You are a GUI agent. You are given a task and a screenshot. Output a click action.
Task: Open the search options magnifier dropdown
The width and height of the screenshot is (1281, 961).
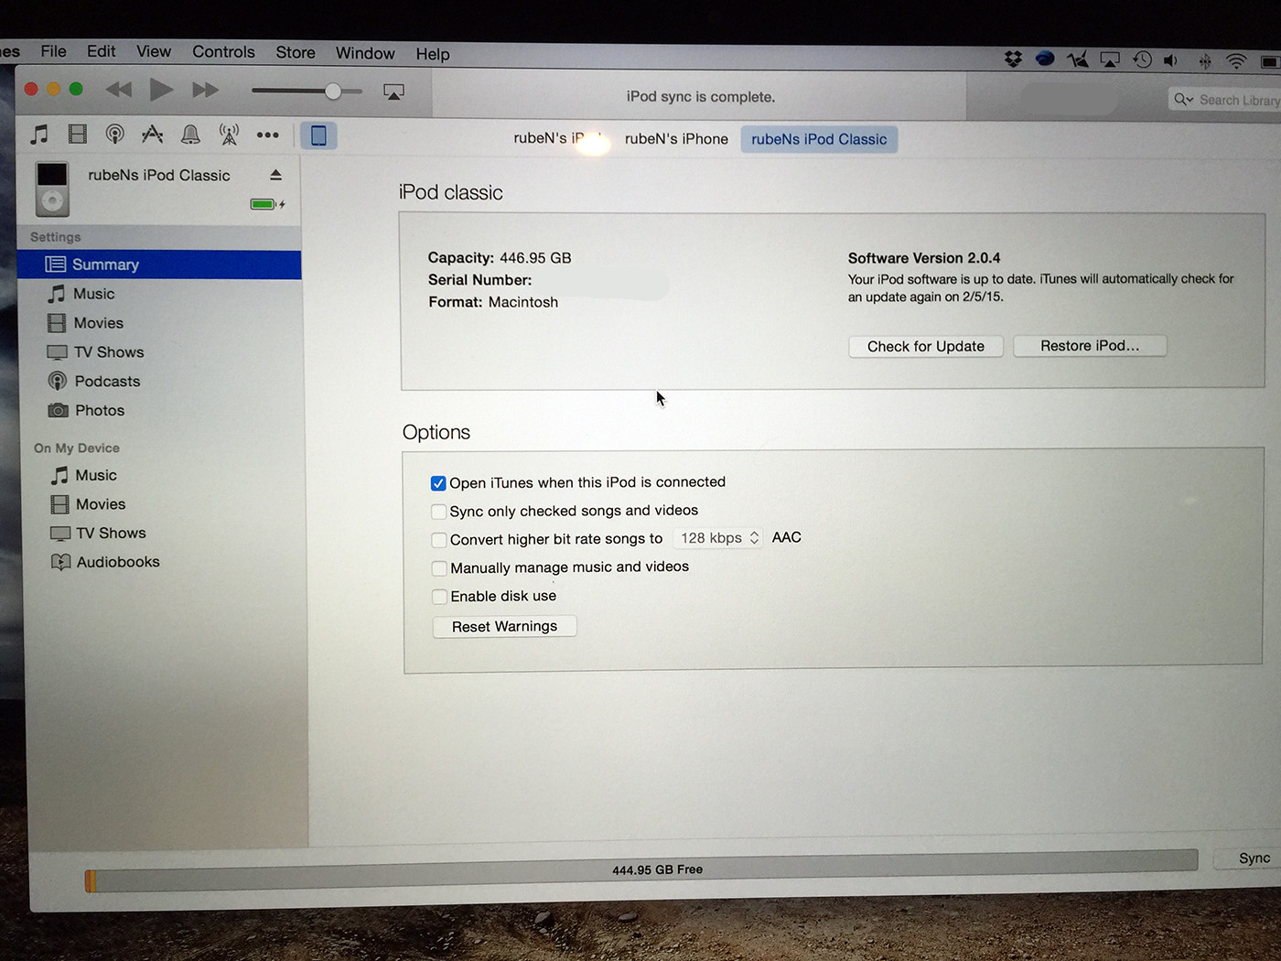tap(1184, 99)
